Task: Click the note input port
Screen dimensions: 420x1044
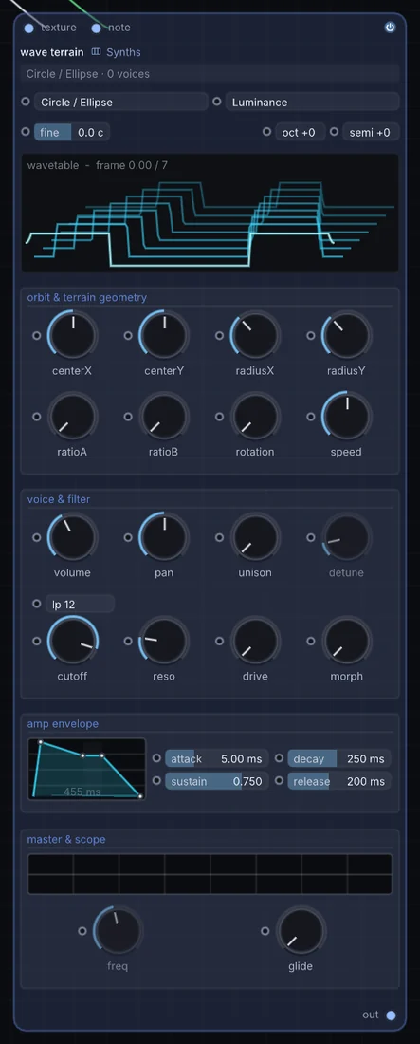Action: click(96, 28)
